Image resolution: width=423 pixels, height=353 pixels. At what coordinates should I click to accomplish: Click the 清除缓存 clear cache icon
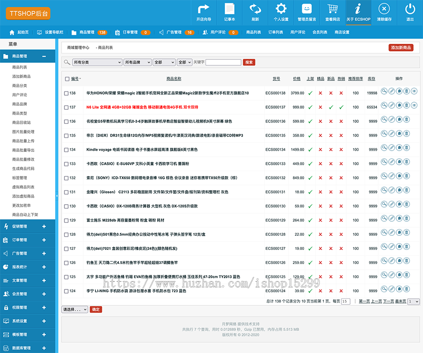(x=384, y=9)
